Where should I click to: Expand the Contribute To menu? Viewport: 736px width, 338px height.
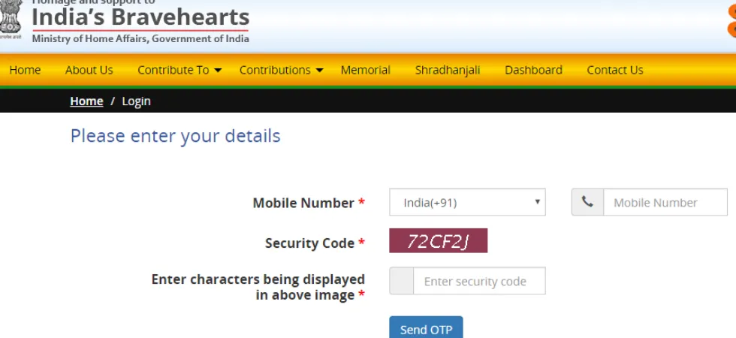[179, 70]
